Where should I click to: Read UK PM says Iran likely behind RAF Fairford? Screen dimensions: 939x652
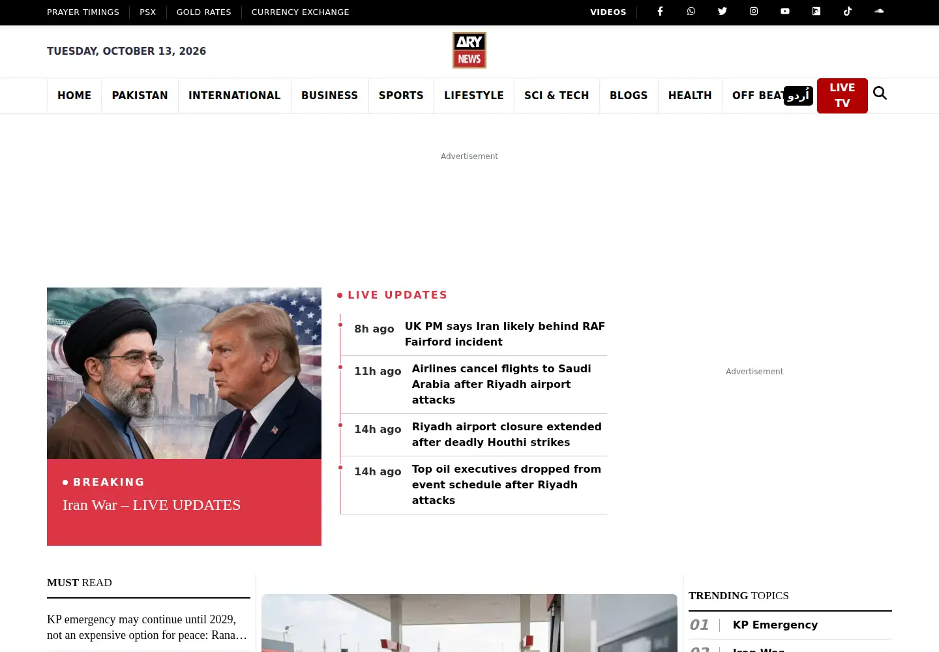click(505, 334)
